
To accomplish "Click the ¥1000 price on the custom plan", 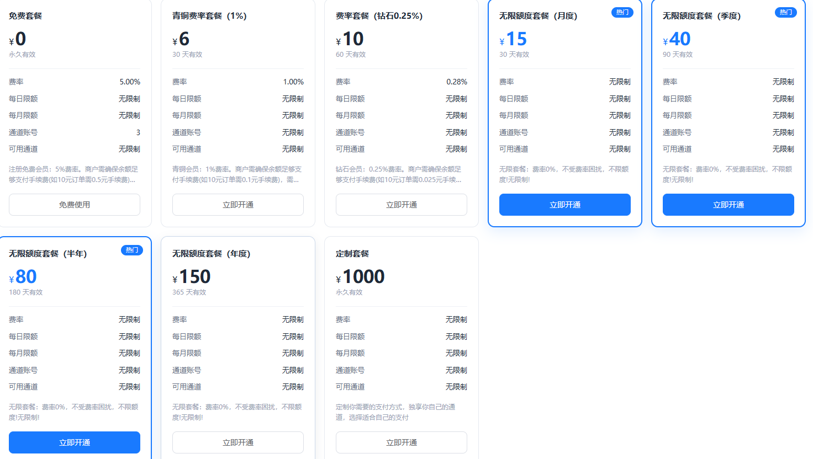I will click(360, 276).
